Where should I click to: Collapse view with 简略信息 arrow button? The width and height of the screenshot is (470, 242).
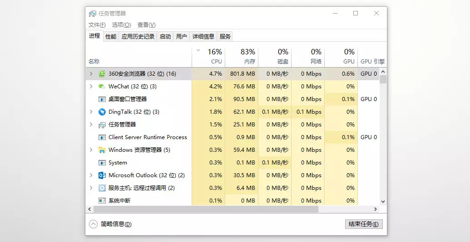coord(93,224)
